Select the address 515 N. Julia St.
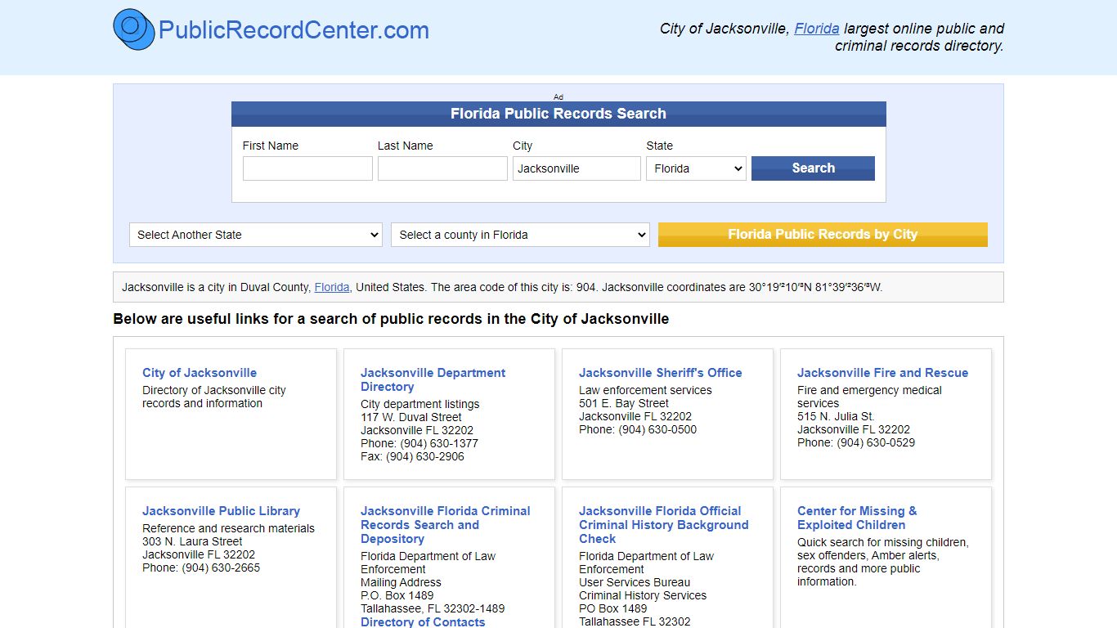Image resolution: width=1117 pixels, height=628 pixels. click(836, 416)
